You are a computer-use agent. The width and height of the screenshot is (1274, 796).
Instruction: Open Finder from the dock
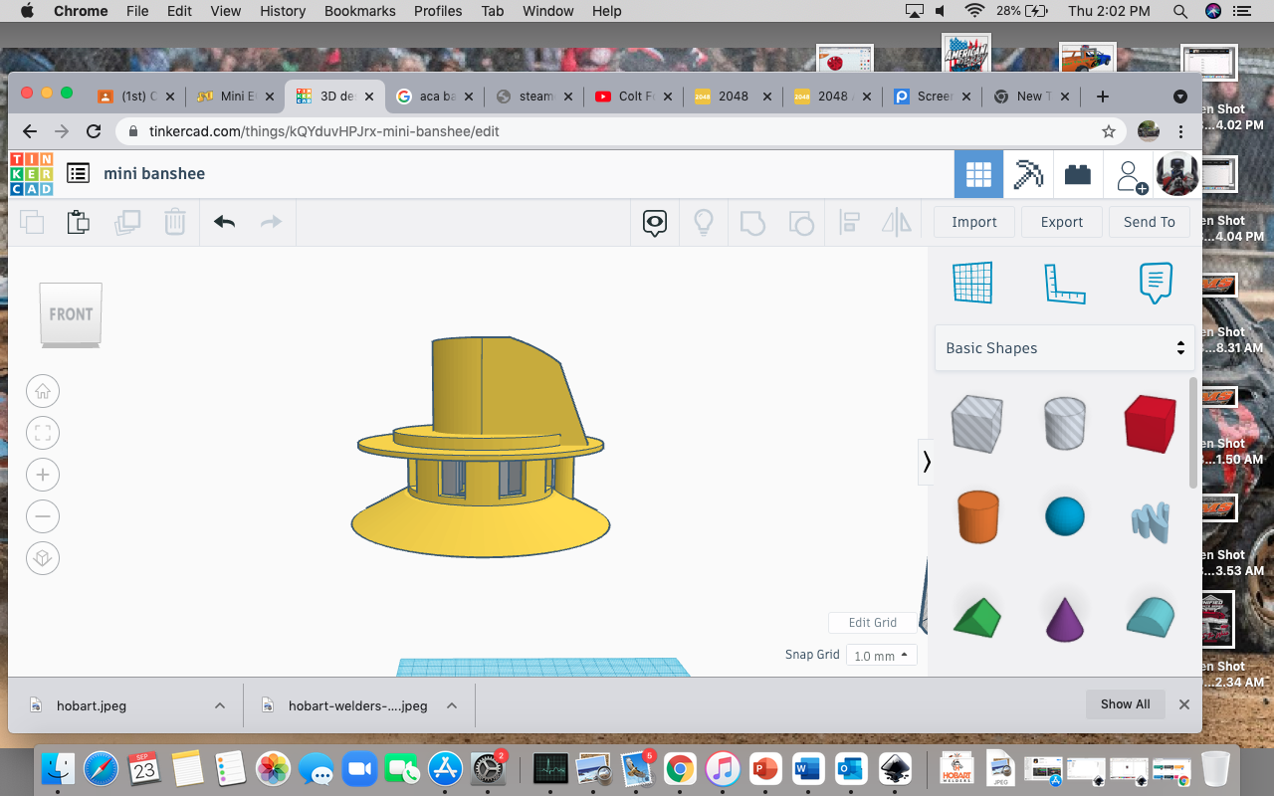coord(59,768)
